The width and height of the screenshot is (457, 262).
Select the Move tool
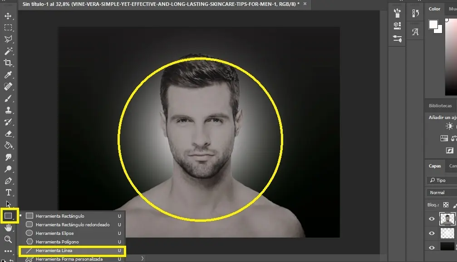[8, 16]
